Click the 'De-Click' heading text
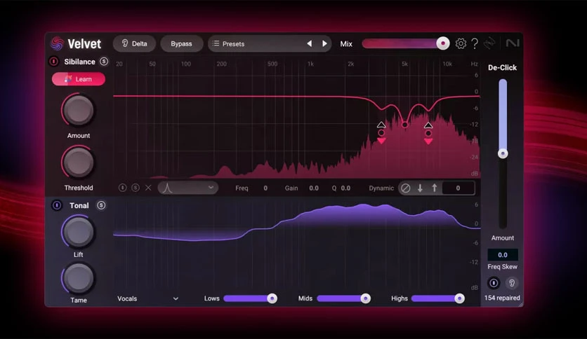This screenshot has width=587, height=339. (503, 67)
